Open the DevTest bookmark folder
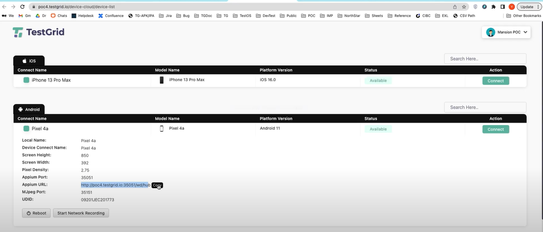 (x=266, y=16)
